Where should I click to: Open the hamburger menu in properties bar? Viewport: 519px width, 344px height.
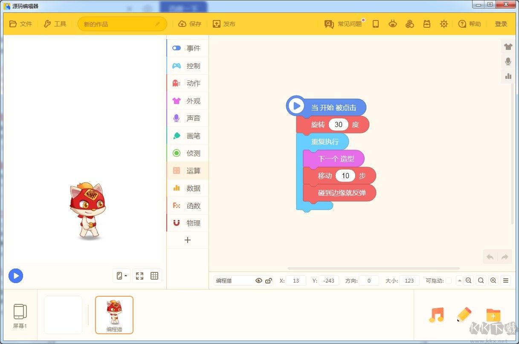pos(506,280)
